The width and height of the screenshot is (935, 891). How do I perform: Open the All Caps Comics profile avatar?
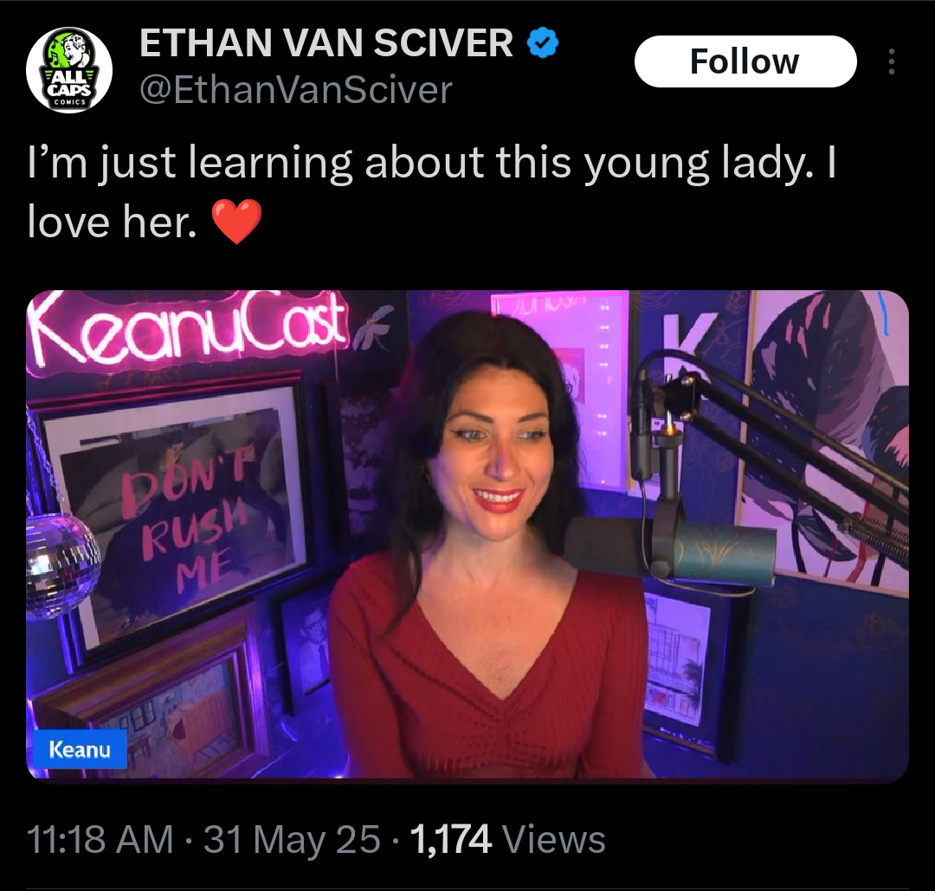tap(69, 69)
